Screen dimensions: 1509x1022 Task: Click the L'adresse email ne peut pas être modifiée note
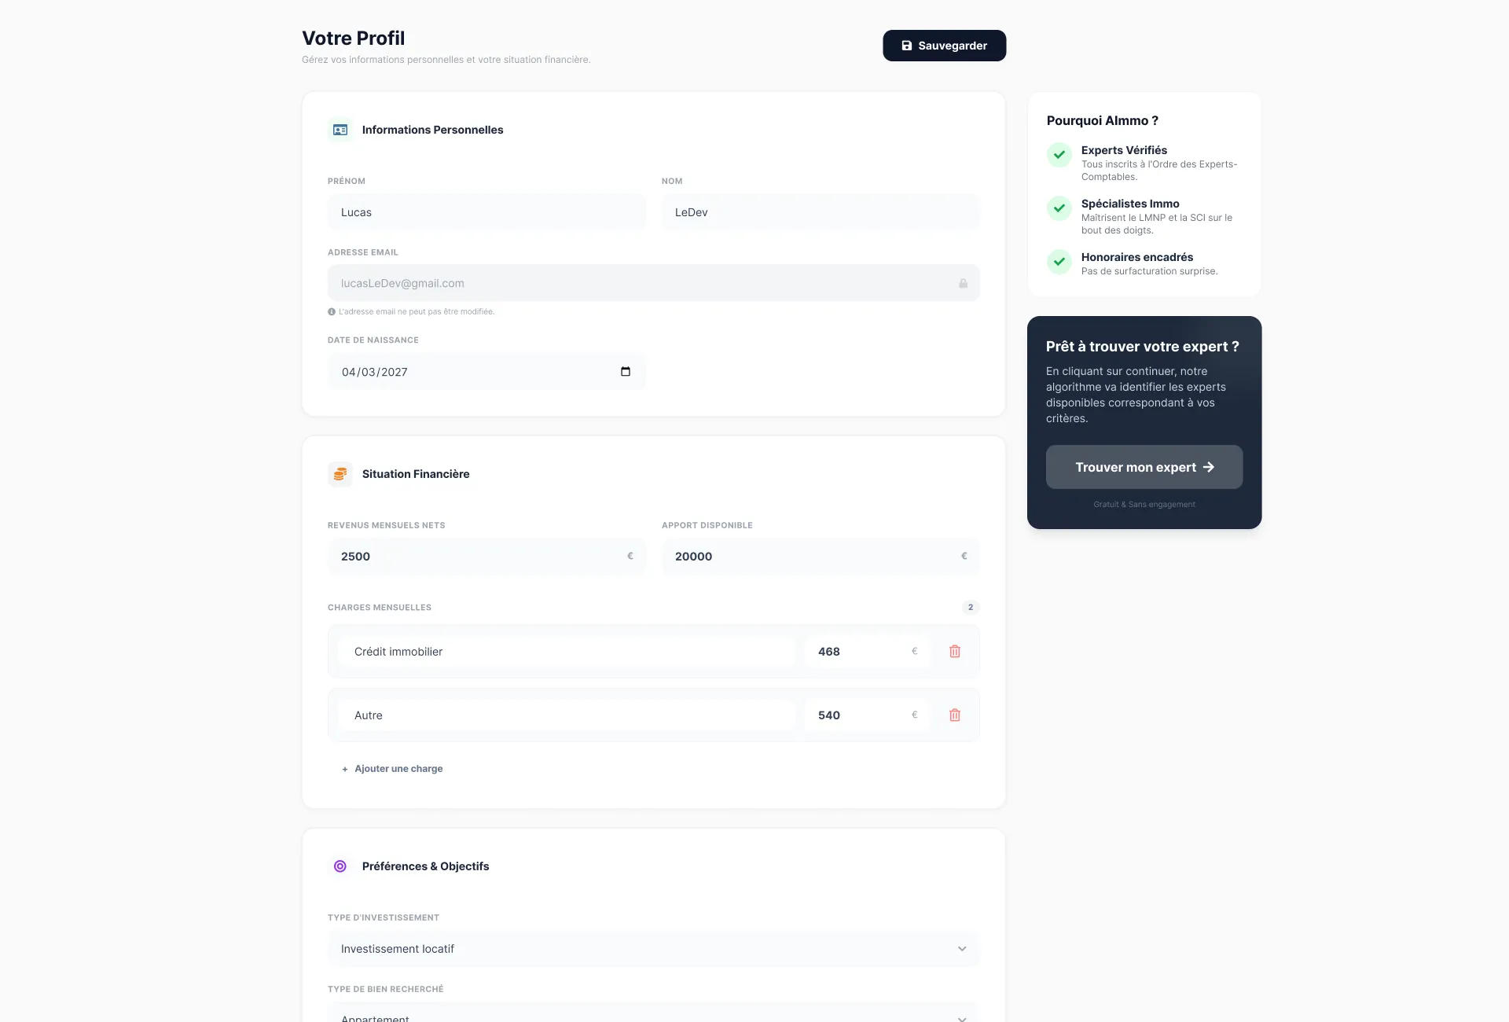pos(417,312)
